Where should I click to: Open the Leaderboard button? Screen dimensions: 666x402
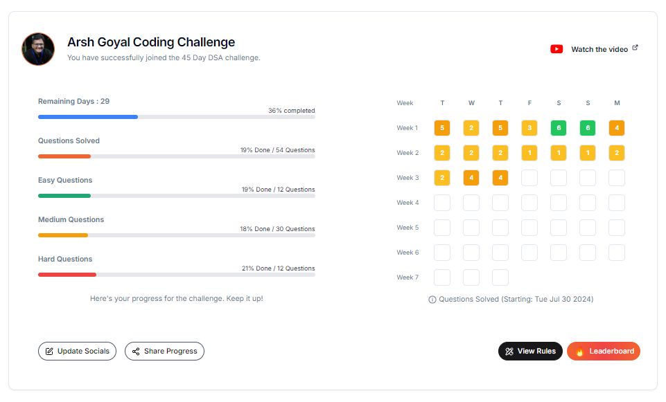click(x=603, y=351)
